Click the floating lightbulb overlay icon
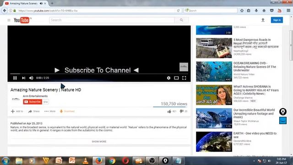The image size is (293, 165). tap(283, 112)
